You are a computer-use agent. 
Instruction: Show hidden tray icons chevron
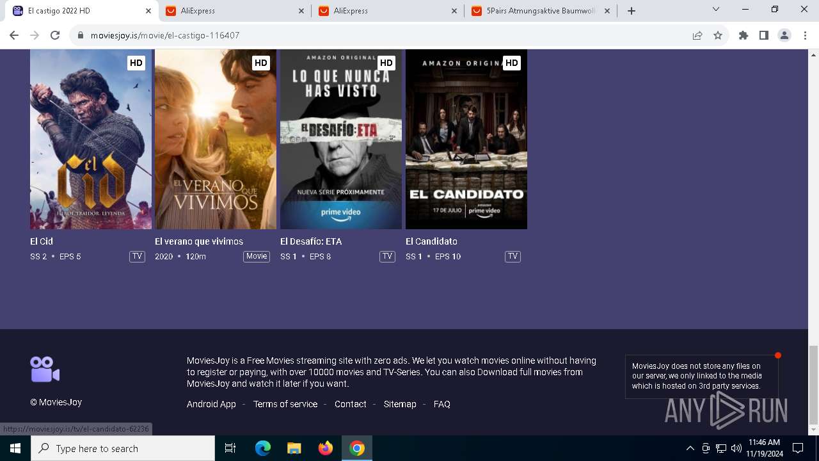click(x=690, y=448)
